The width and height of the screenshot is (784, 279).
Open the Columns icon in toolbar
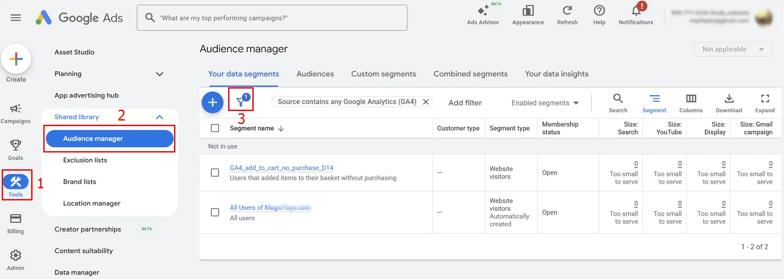coord(690,99)
